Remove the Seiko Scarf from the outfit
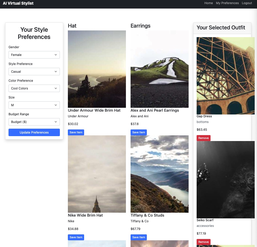 pos(203,242)
